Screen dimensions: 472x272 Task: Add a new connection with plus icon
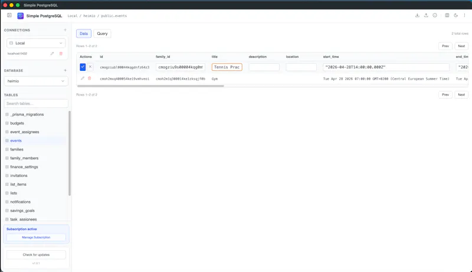(65, 30)
